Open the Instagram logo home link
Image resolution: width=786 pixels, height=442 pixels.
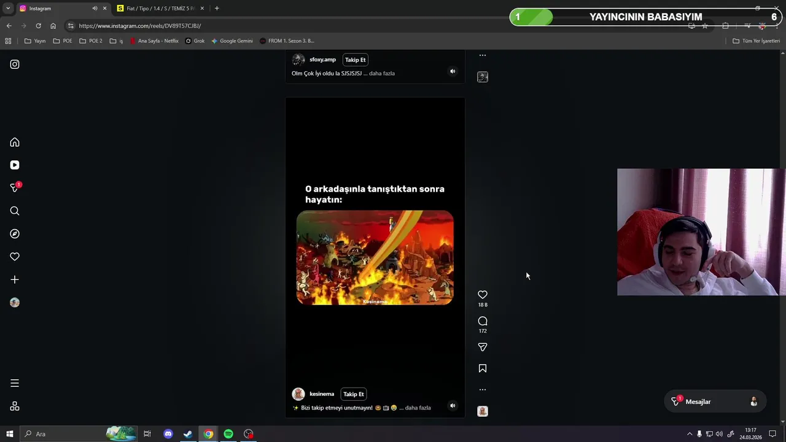15,64
